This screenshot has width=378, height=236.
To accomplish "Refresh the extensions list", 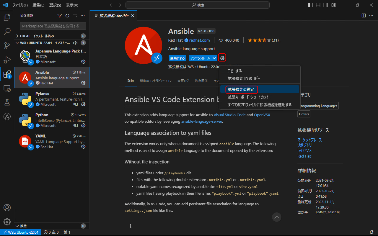I will [67, 16].
